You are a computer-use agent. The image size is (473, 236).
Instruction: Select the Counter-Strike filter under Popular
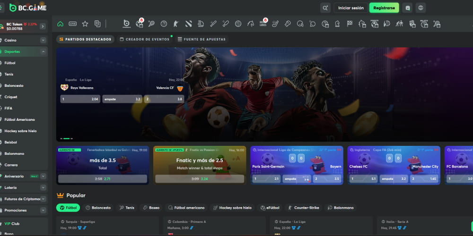(304, 208)
